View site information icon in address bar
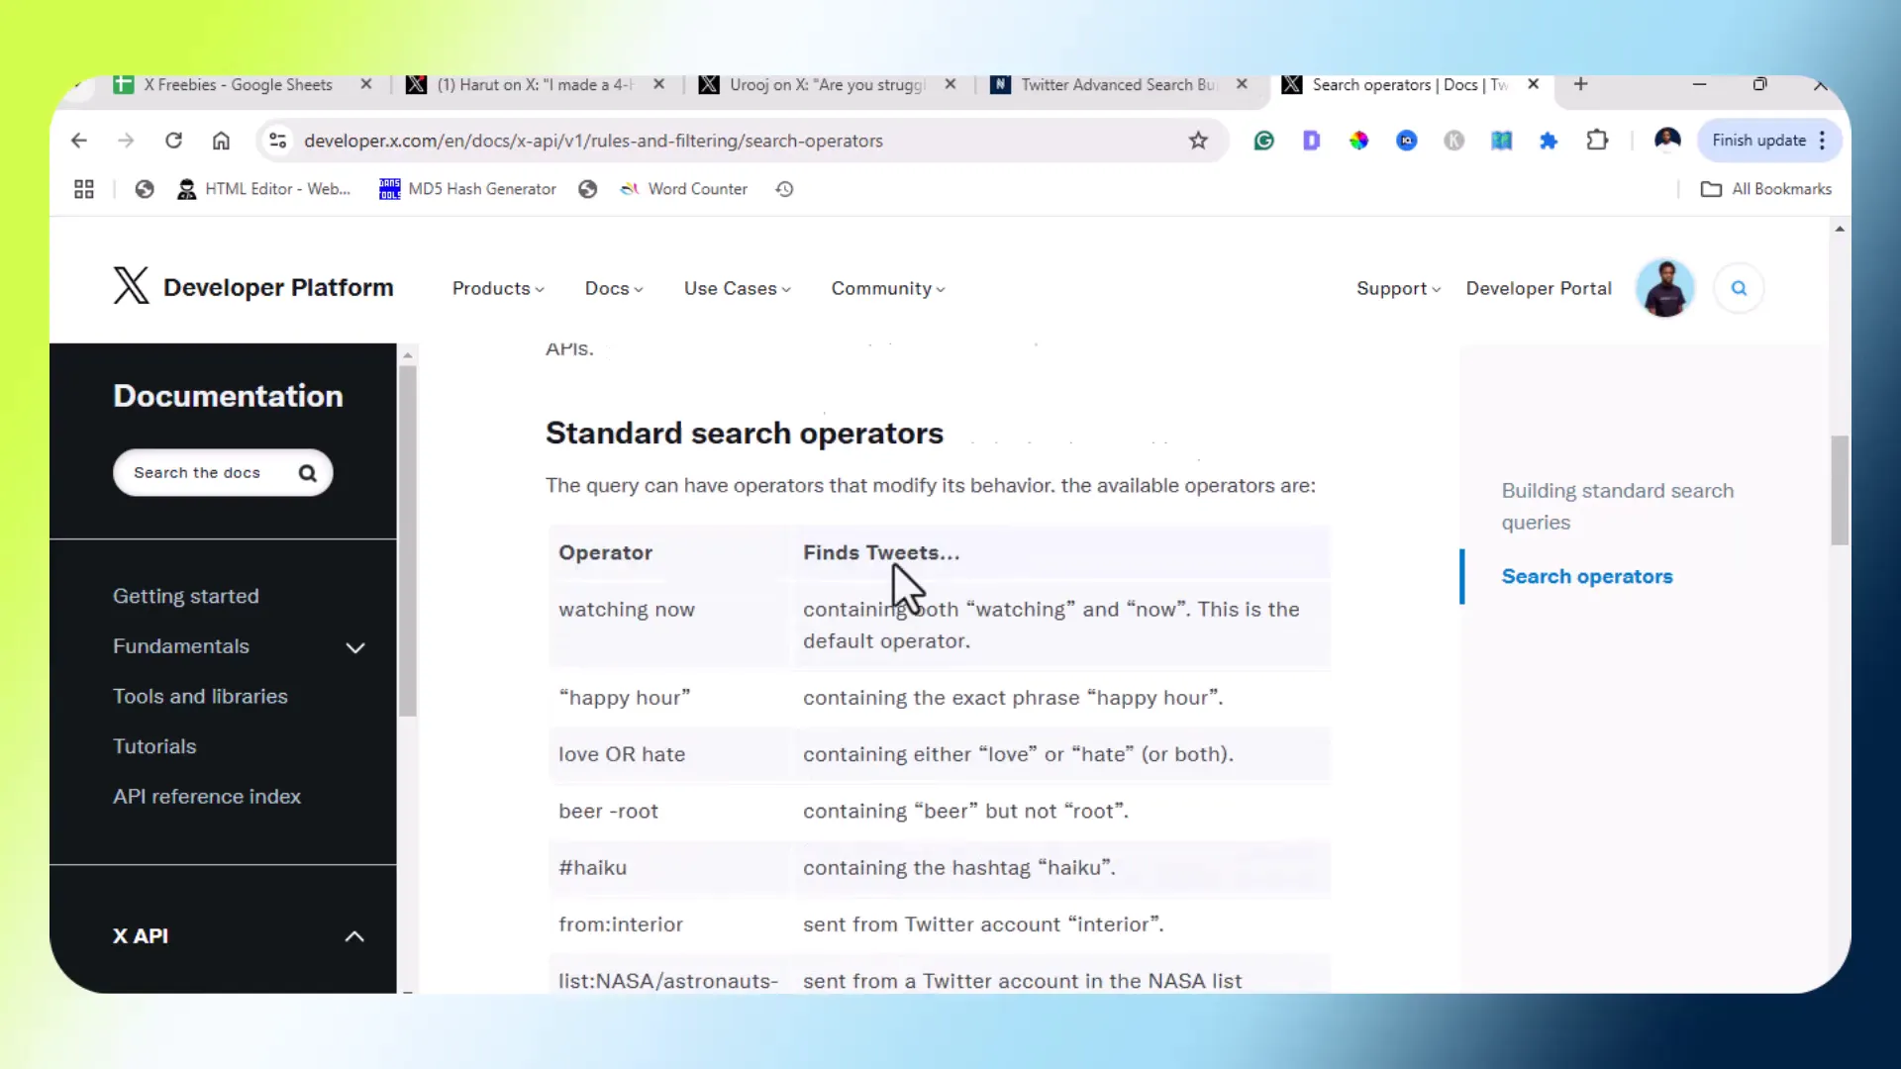The width and height of the screenshot is (1901, 1069). (x=278, y=141)
